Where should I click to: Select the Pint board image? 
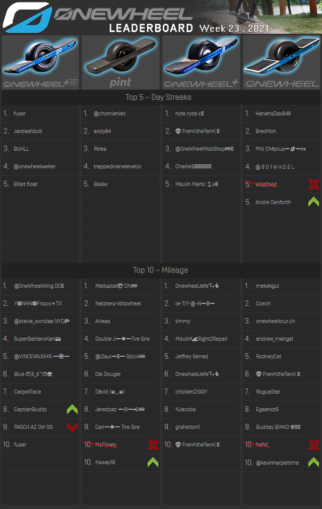tap(120, 62)
